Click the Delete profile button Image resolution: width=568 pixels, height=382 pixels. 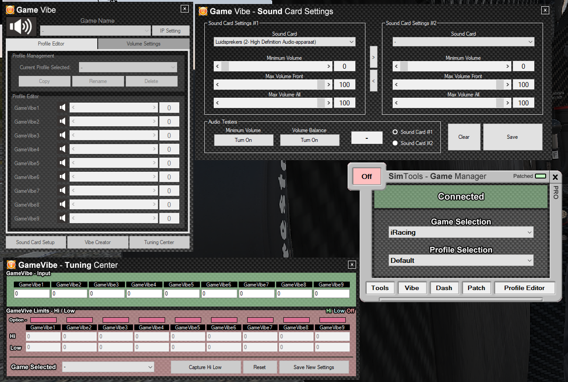point(152,81)
